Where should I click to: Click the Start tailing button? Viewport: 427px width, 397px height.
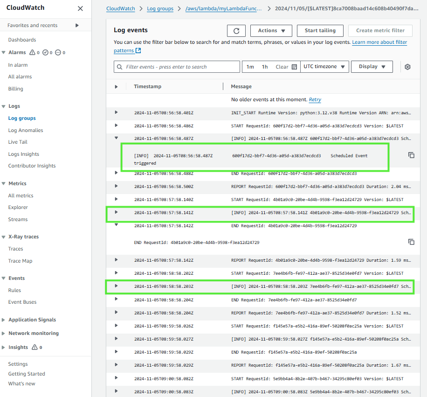coord(320,30)
